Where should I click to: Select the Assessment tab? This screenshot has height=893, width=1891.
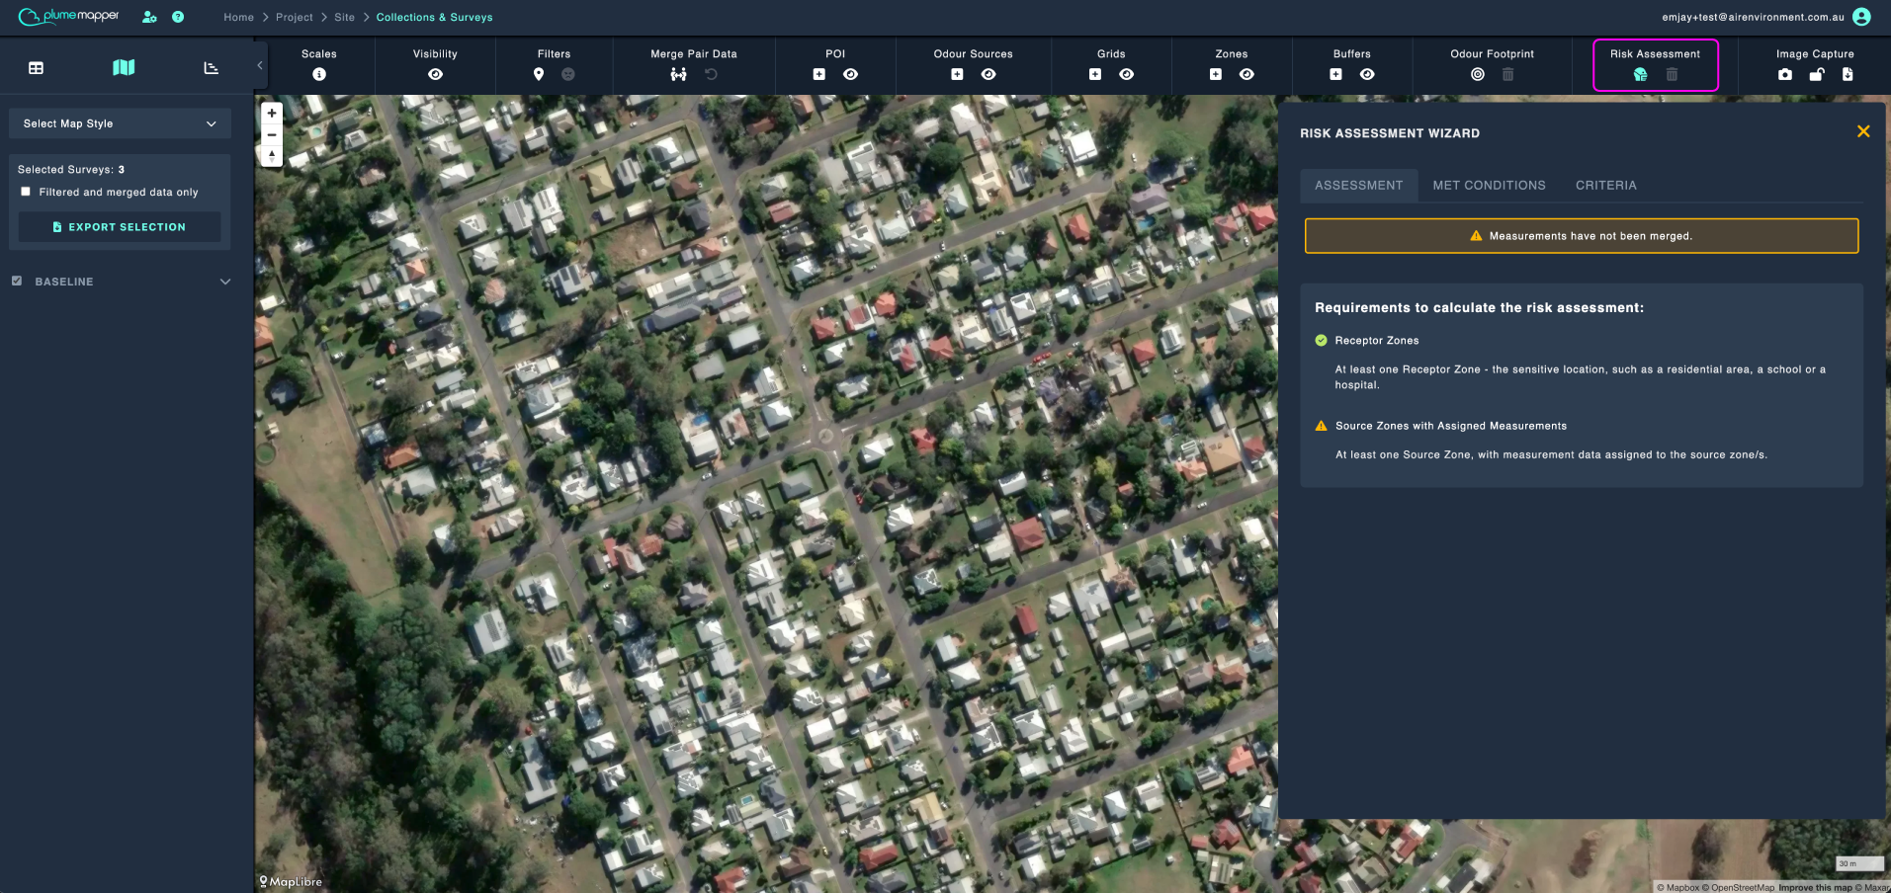tap(1359, 185)
